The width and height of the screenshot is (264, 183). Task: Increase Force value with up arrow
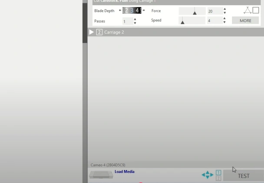[x=225, y=9]
